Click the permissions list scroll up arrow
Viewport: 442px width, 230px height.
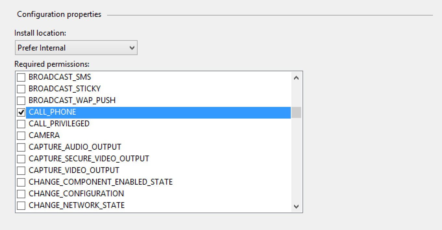pos(296,78)
